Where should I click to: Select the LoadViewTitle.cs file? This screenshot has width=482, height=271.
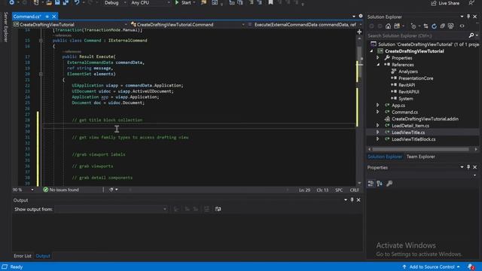pyautogui.click(x=408, y=132)
